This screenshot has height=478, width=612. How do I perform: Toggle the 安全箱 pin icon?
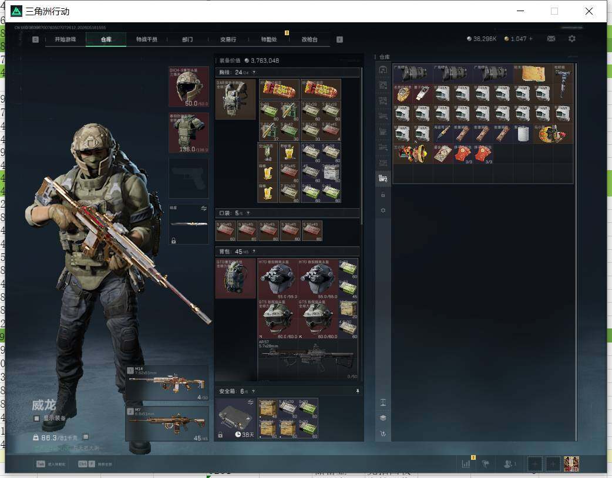click(358, 391)
